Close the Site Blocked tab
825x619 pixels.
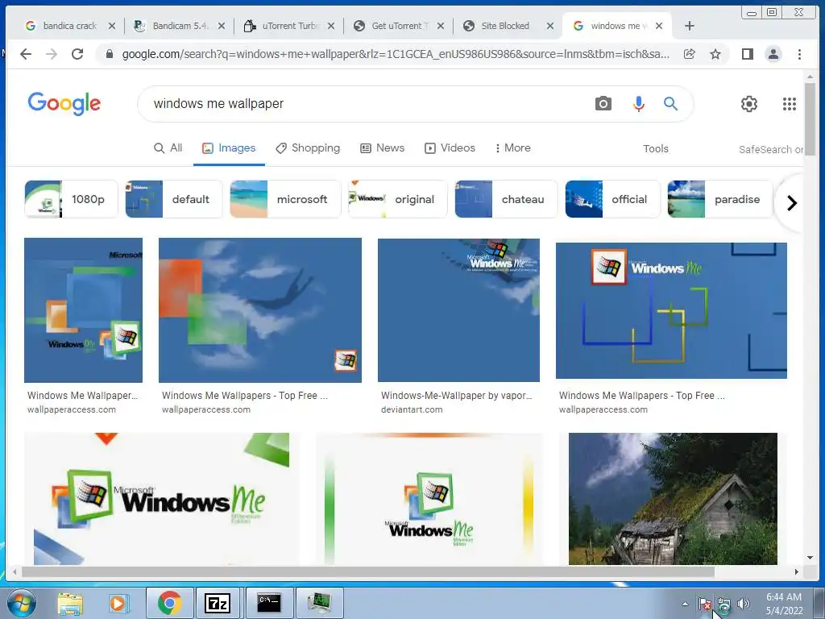pyautogui.click(x=549, y=26)
